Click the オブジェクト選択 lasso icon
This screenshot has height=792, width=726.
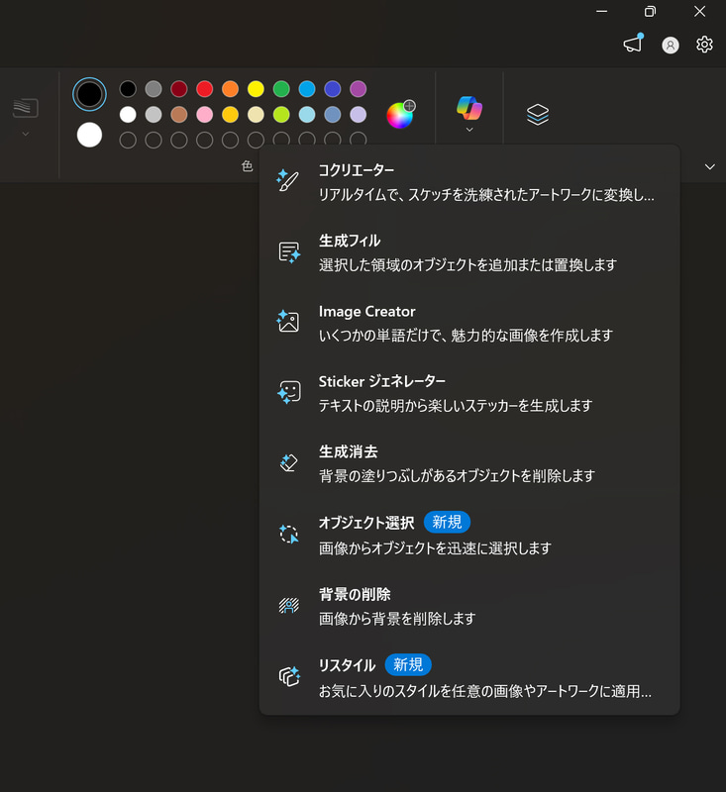289,534
